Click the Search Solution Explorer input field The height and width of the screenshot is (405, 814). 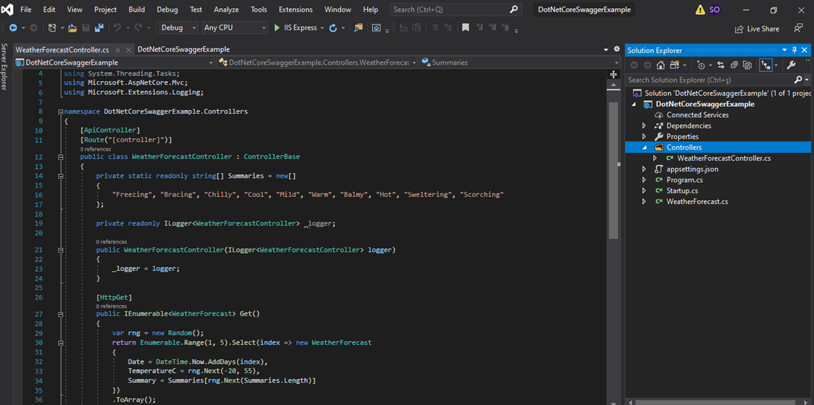(710, 80)
